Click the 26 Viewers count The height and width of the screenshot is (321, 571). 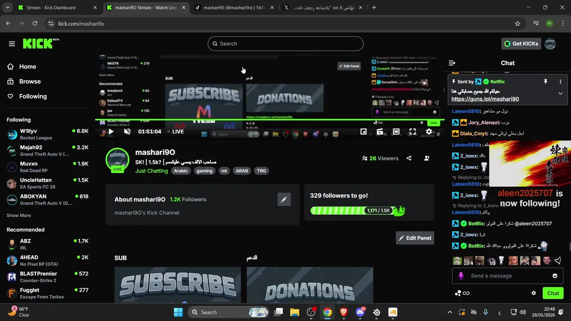(380, 158)
